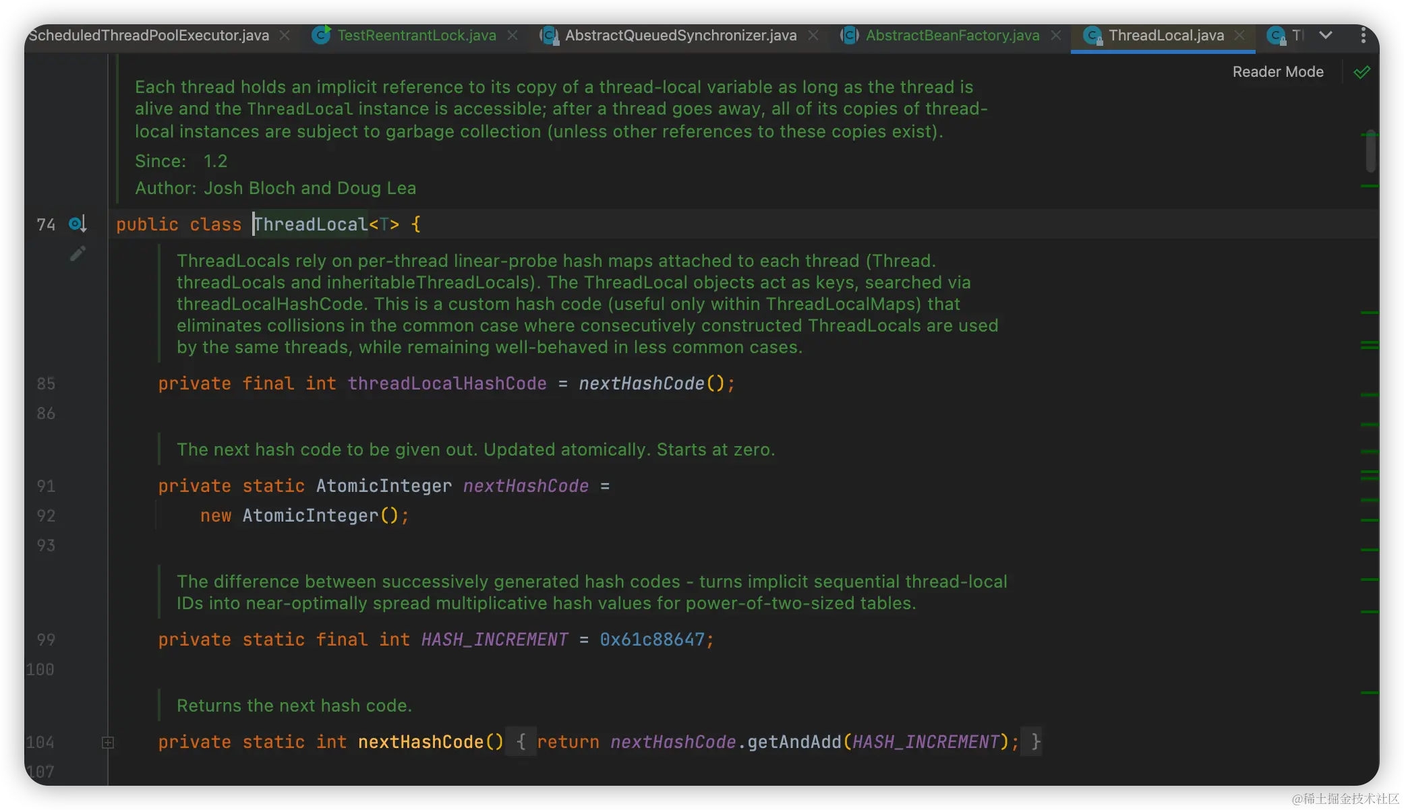Click the HASH_INCREMENT constant in getAndAdd call
This screenshot has width=1404, height=810.
click(925, 742)
